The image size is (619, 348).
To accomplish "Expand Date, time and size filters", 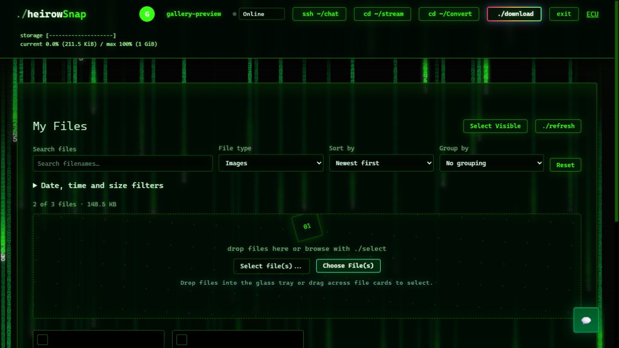I will click(98, 186).
